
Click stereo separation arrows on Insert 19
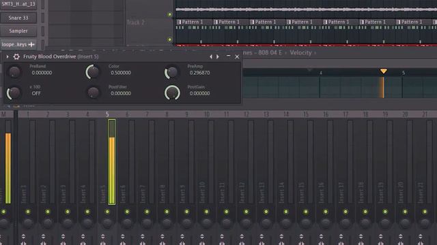coord(381,237)
